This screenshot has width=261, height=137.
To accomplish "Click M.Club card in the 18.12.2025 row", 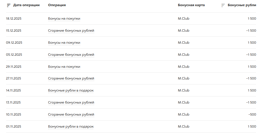I will [x=183, y=18].
